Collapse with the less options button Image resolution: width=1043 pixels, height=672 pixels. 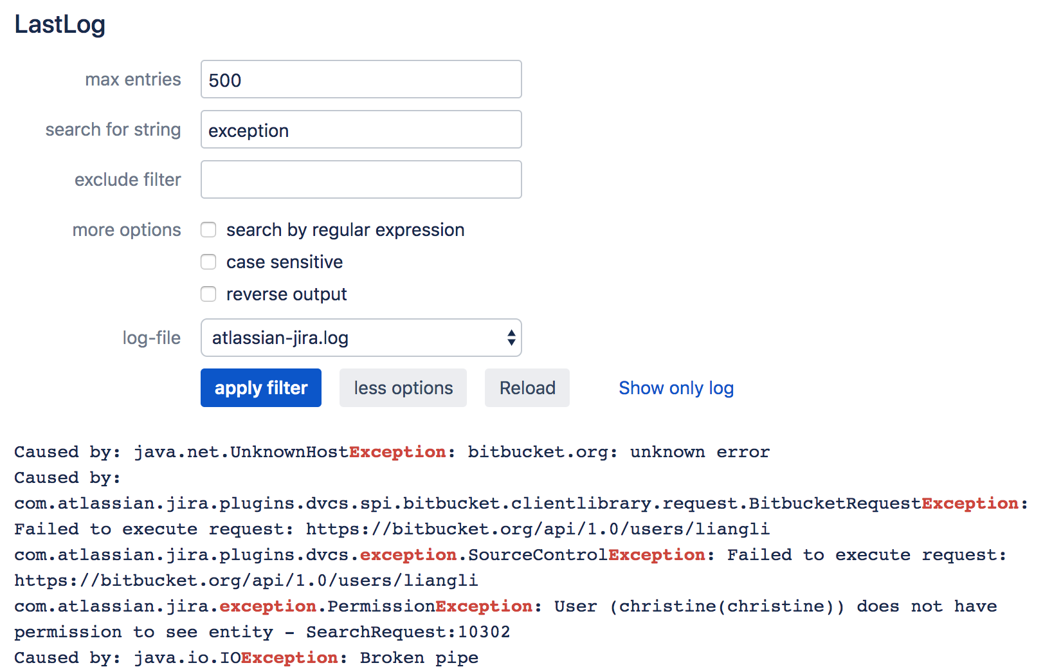(x=403, y=388)
